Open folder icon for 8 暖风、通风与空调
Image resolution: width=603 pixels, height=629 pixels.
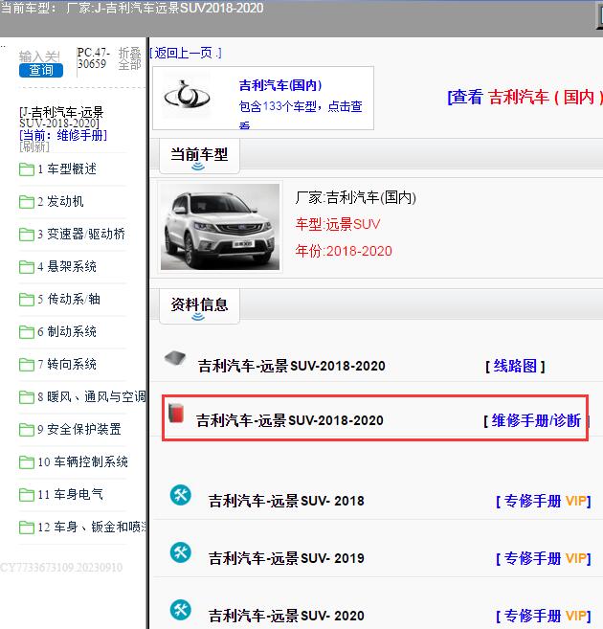[x=27, y=397]
